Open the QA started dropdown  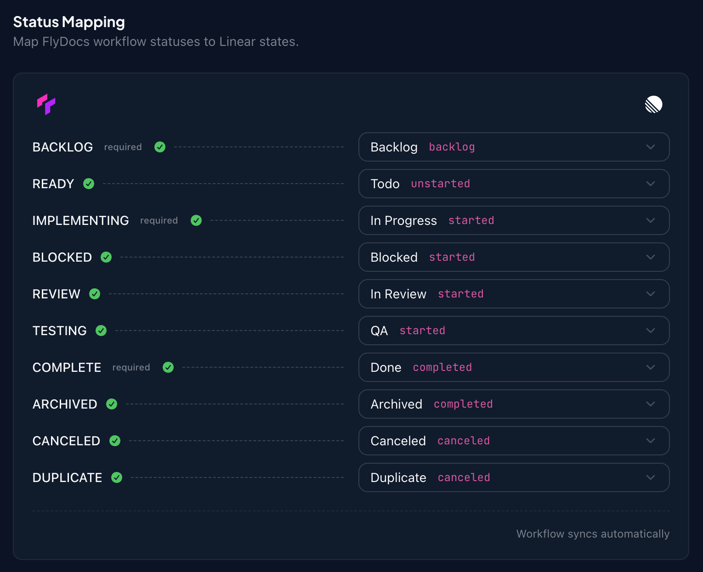514,331
